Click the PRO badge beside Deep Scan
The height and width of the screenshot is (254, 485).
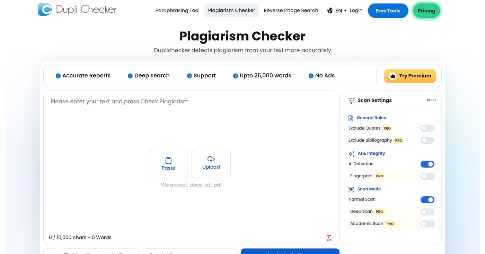(x=379, y=211)
